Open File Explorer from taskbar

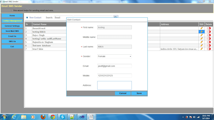[24, 117]
